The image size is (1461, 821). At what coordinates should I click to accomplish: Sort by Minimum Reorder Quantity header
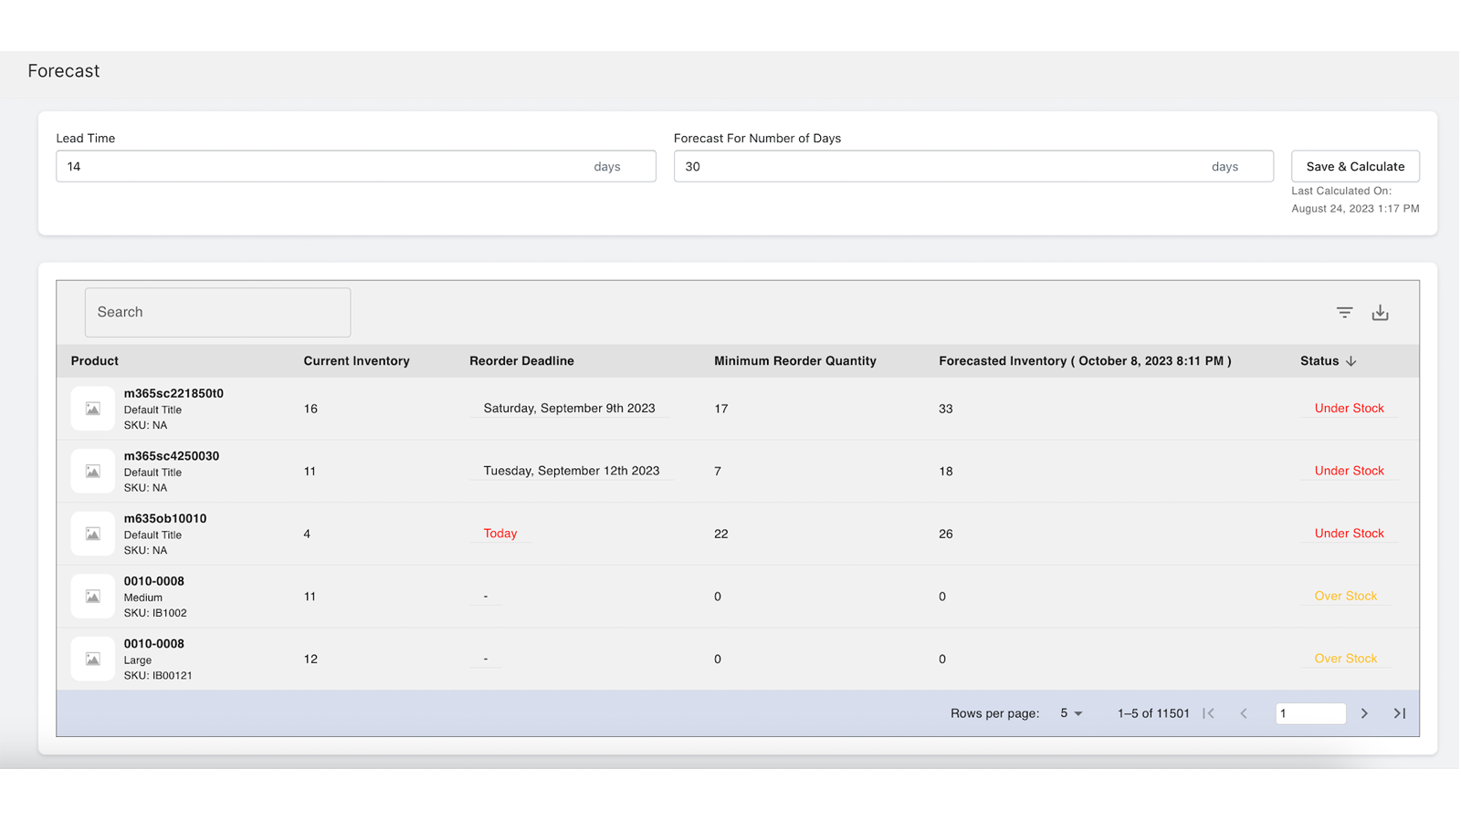pyautogui.click(x=795, y=361)
